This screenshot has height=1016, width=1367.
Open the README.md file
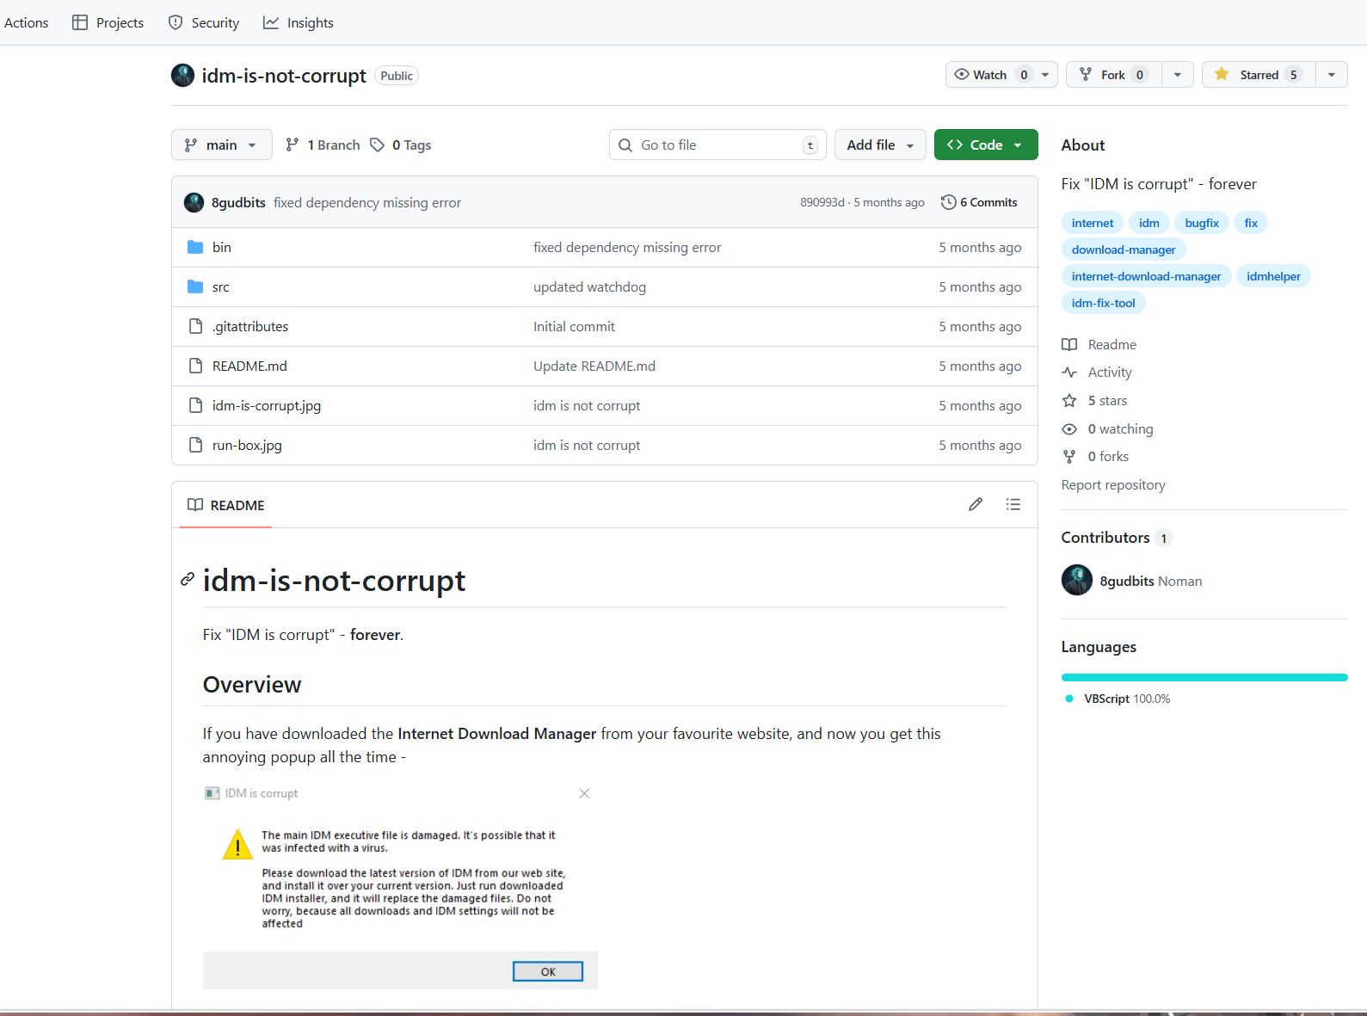(x=249, y=366)
